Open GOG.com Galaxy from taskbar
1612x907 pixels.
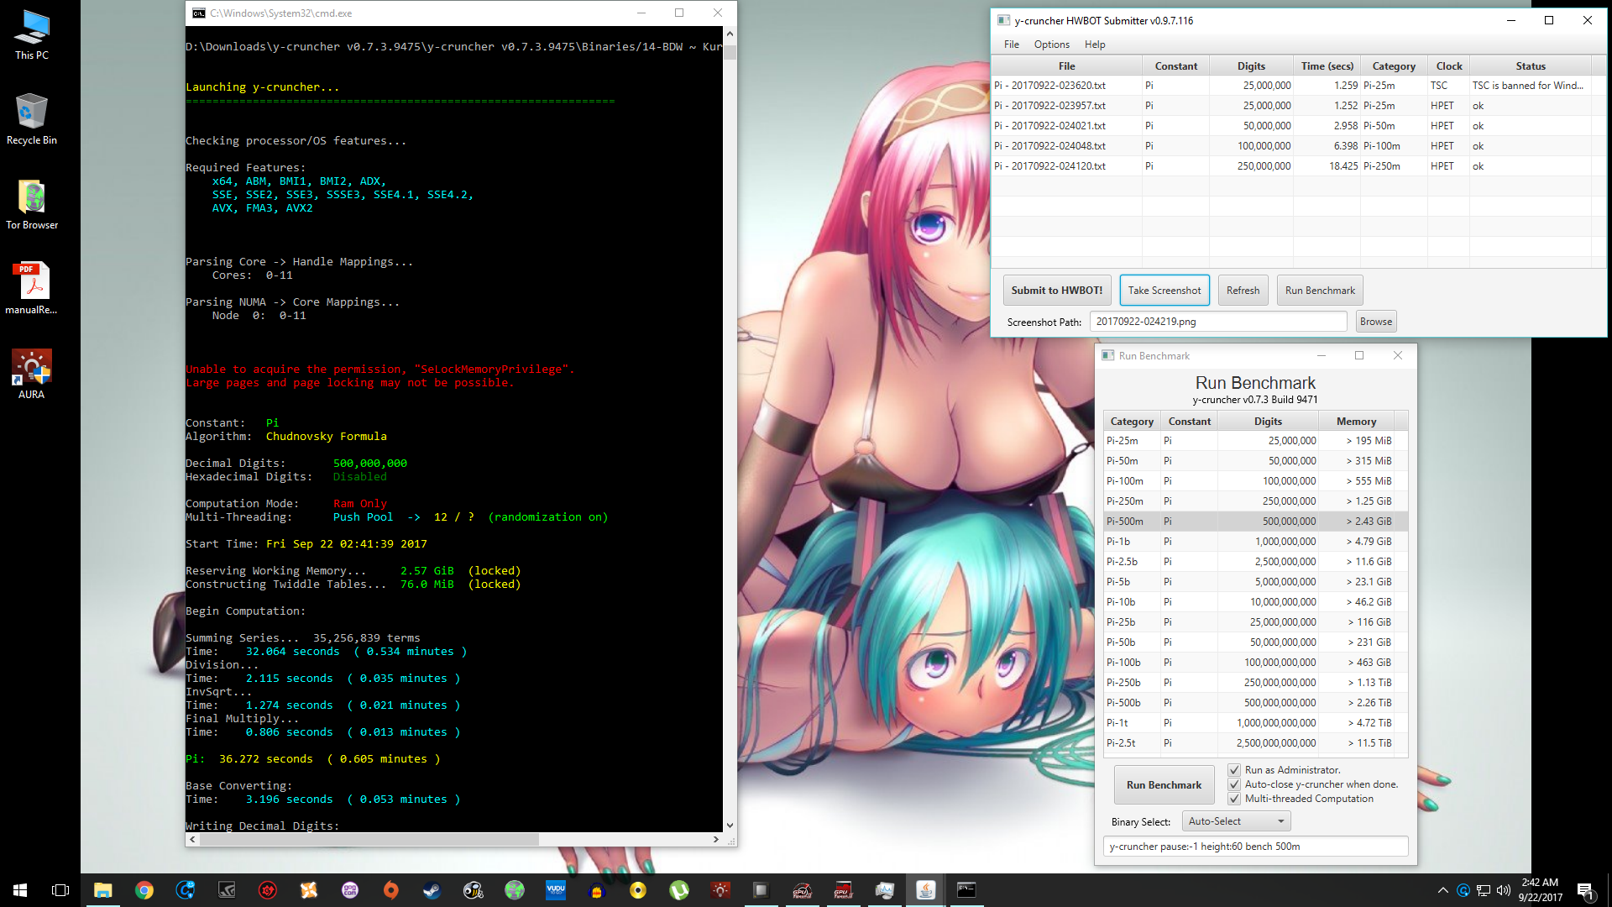coord(350,890)
